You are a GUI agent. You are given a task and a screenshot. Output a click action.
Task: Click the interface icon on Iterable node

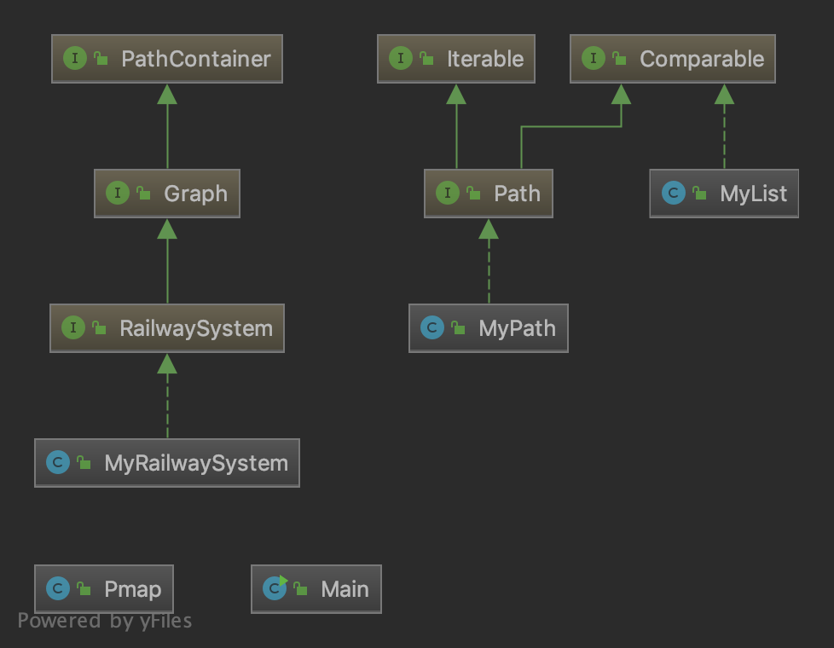tap(401, 59)
